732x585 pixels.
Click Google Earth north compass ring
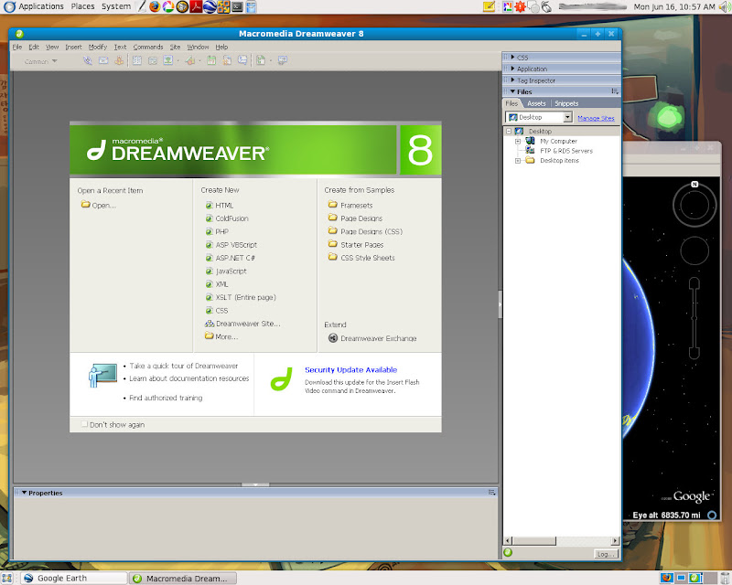point(694,205)
